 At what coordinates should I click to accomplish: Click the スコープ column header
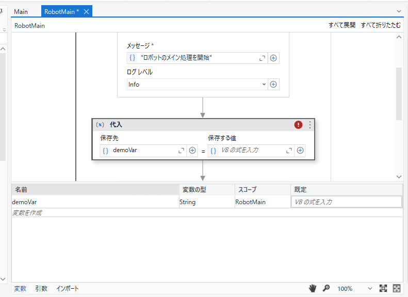click(263, 190)
